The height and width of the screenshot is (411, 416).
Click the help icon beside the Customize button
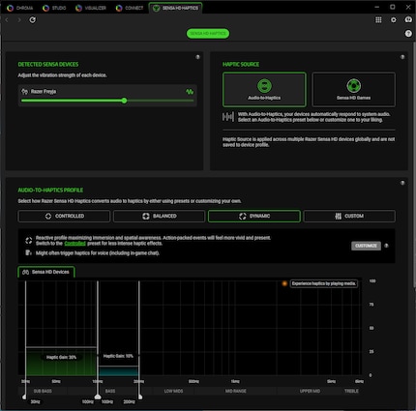pyautogui.click(x=386, y=246)
